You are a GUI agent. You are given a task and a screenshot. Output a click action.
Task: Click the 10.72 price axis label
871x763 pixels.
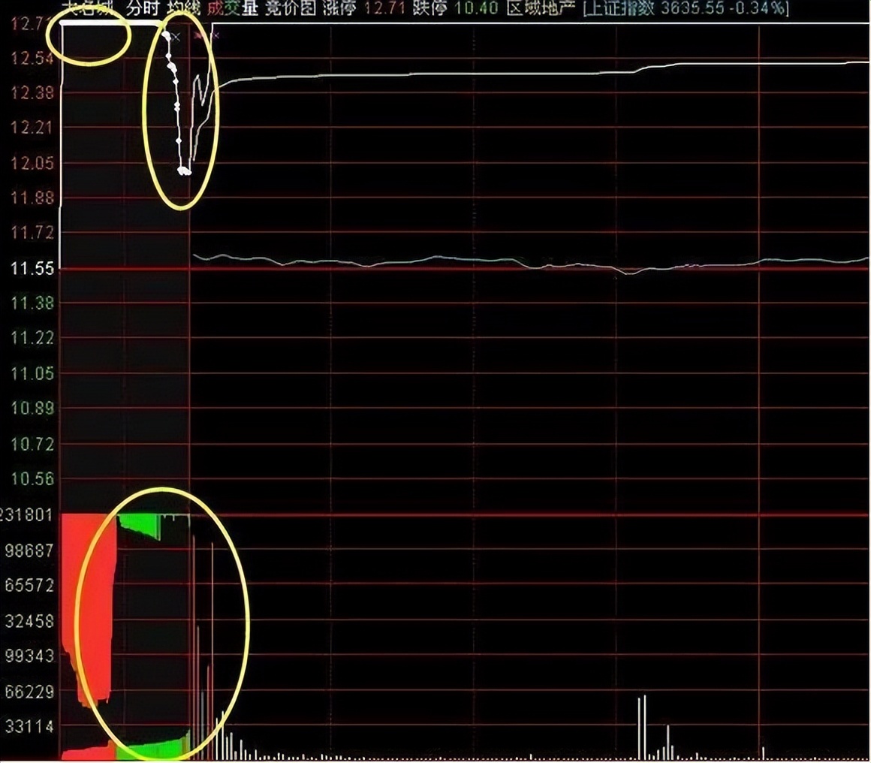(33, 445)
